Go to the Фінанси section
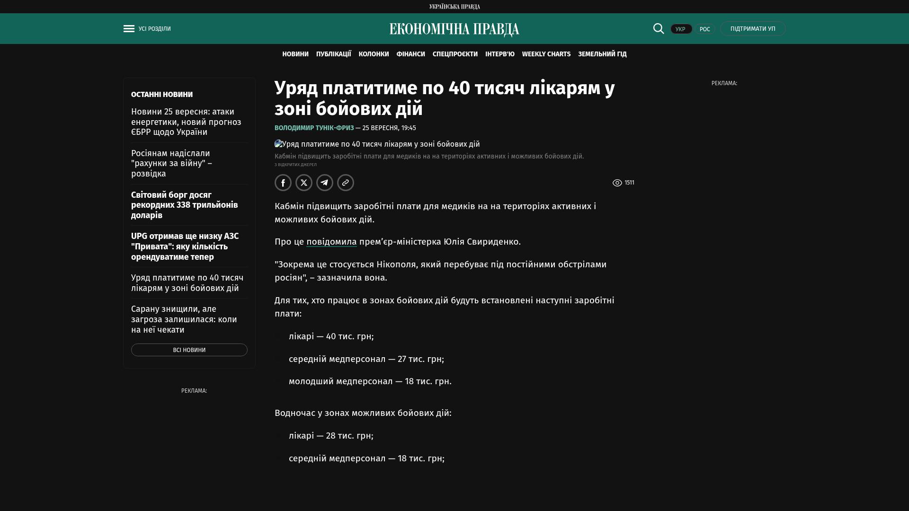 (410, 54)
